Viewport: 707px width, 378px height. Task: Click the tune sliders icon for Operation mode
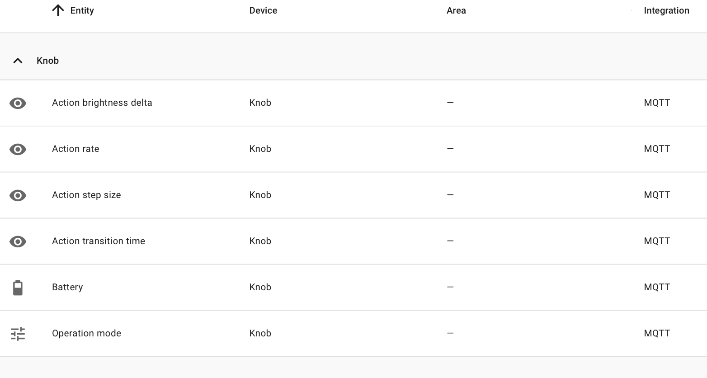point(18,334)
